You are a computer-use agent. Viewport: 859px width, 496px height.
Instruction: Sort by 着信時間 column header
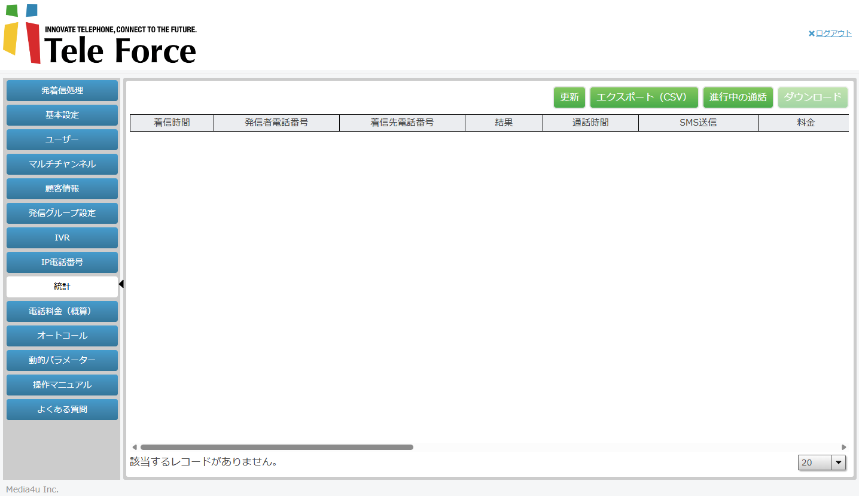172,123
